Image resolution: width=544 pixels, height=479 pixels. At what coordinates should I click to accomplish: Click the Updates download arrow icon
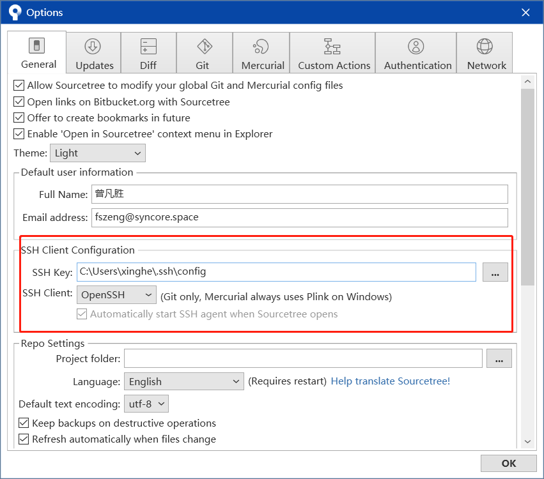pyautogui.click(x=93, y=46)
